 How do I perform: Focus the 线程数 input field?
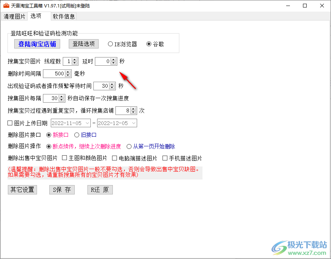[68, 61]
